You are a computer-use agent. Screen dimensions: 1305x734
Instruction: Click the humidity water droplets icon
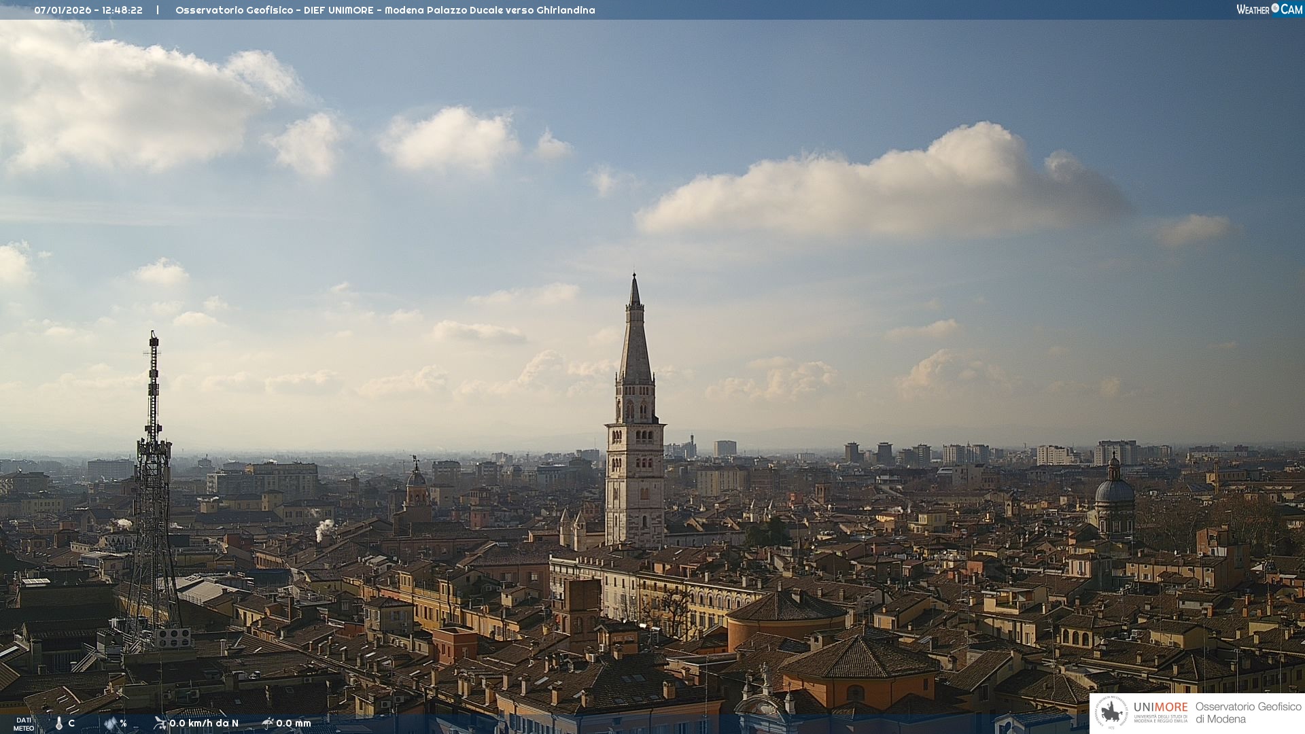pyautogui.click(x=110, y=723)
